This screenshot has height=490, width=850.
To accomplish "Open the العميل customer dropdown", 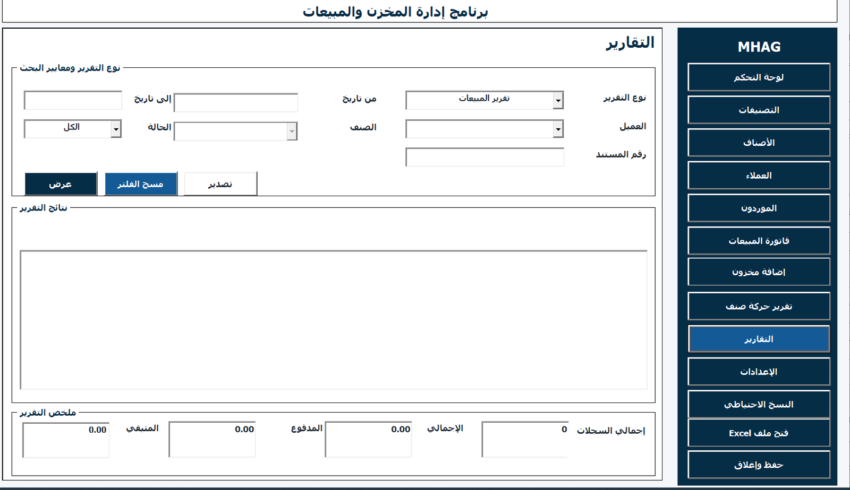I will (x=558, y=129).
